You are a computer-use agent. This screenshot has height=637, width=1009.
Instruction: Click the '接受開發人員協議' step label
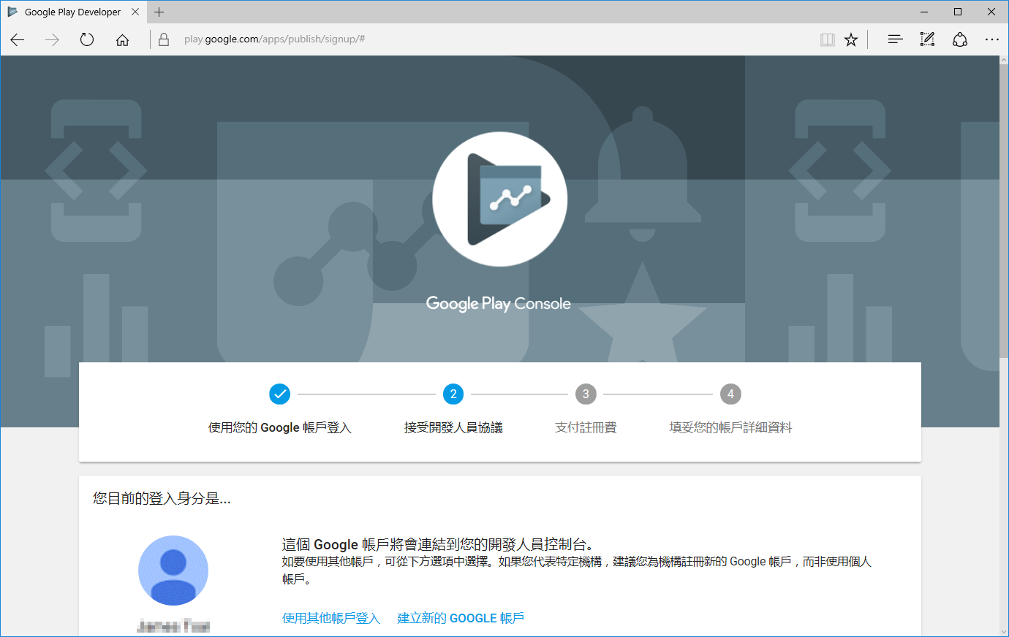(453, 427)
